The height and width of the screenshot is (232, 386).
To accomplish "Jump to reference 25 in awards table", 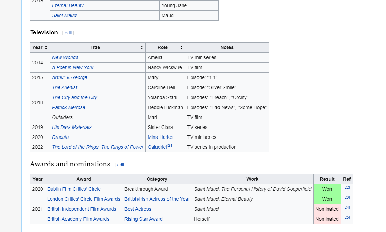I will click(x=346, y=217).
